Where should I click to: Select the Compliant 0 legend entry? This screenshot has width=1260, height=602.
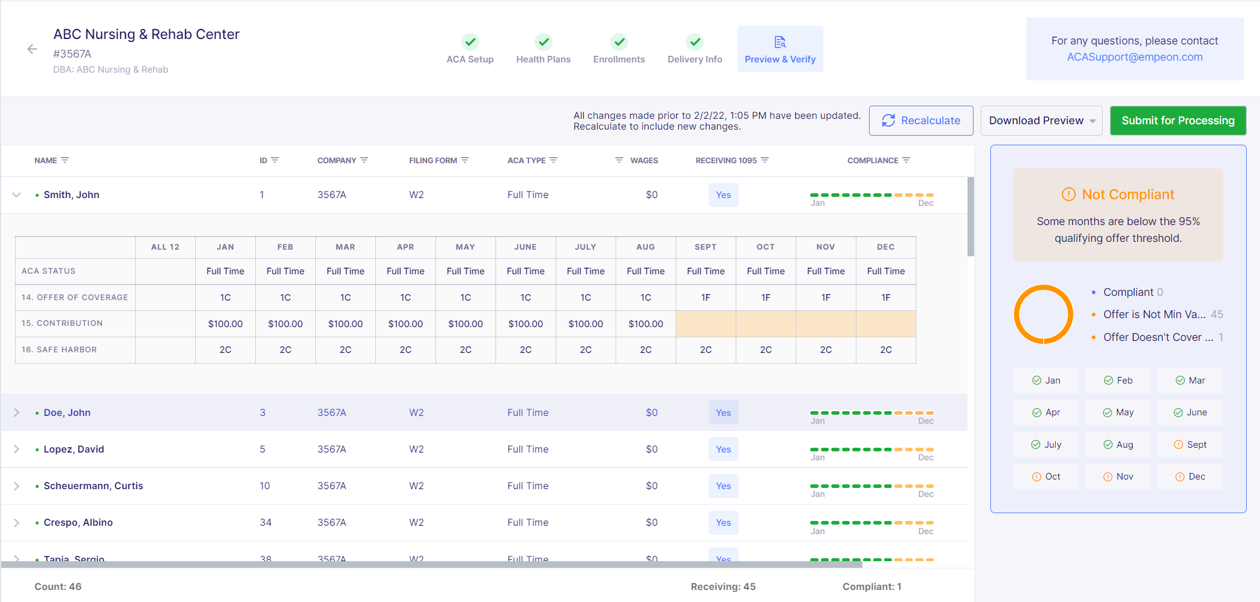coord(1127,292)
